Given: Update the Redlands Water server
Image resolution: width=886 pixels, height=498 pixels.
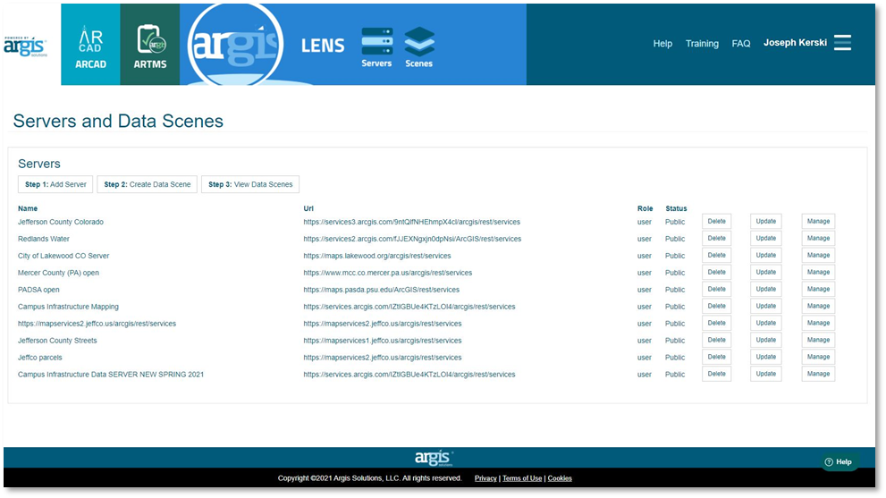Looking at the screenshot, I should [x=765, y=239].
